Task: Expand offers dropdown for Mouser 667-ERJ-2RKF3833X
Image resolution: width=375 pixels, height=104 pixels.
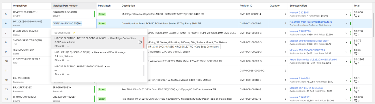Action: tap(346, 89)
